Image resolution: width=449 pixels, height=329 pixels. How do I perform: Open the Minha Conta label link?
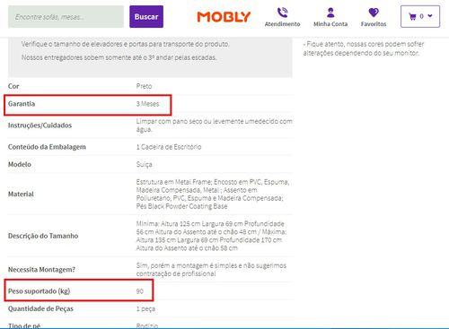[330, 24]
